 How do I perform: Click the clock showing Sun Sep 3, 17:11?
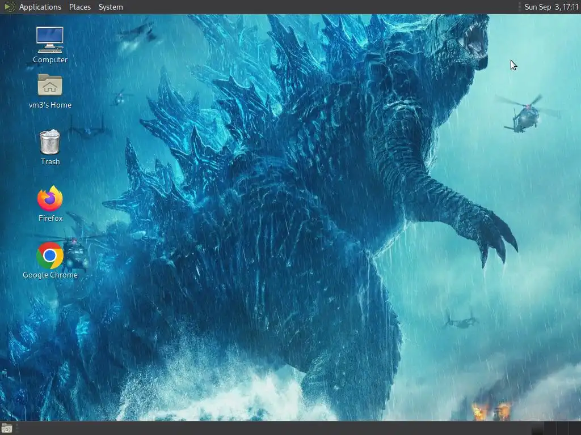[551, 7]
